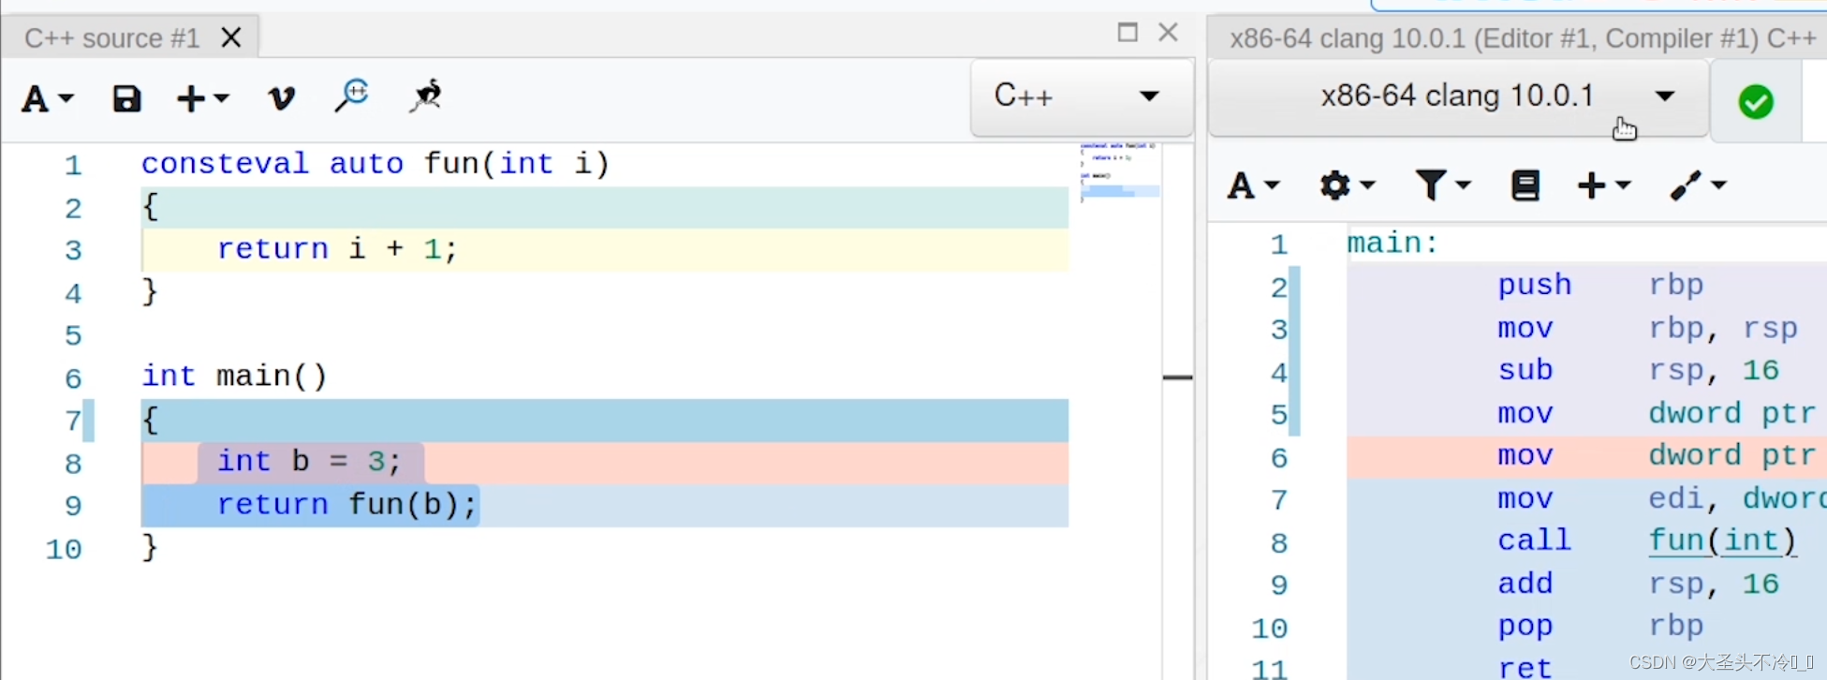Open the compiler Add tool wrench menu
The height and width of the screenshot is (680, 1827).
(x=1698, y=185)
